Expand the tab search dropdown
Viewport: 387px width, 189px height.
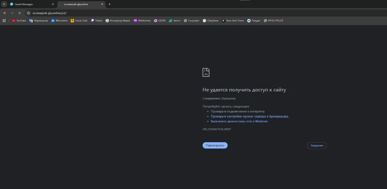(4, 4)
